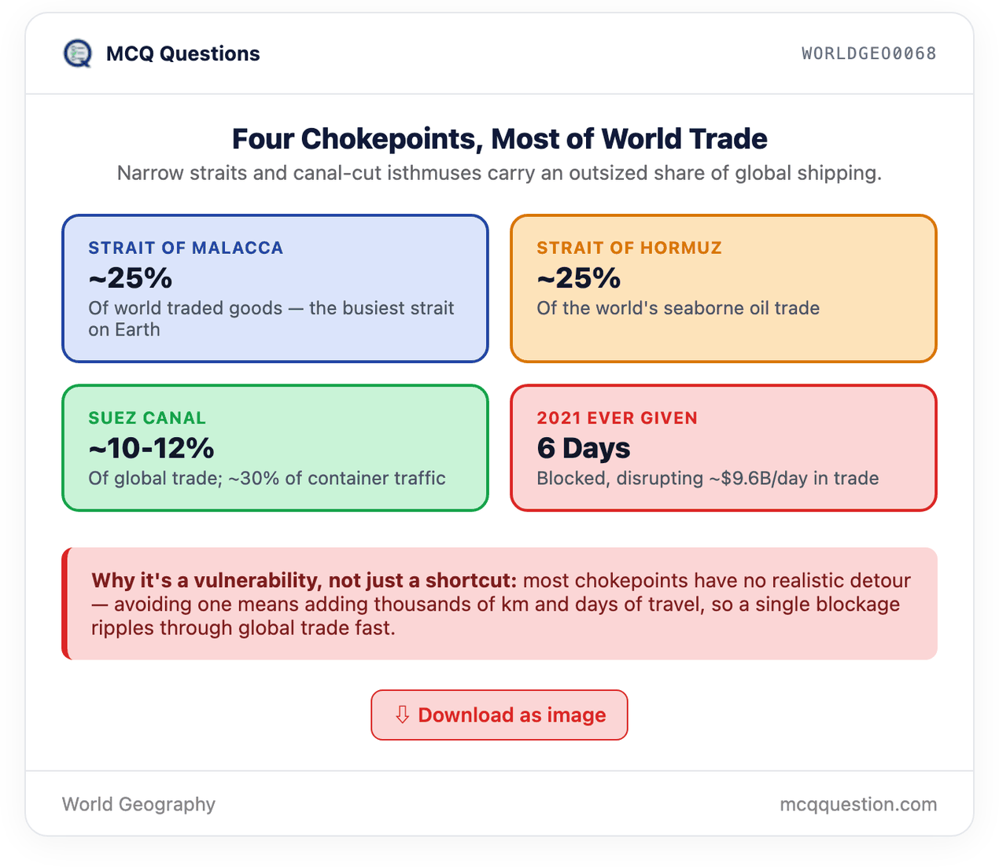The width and height of the screenshot is (999, 867).
Task: Click the subtitle about narrow straits
Action: (x=499, y=173)
